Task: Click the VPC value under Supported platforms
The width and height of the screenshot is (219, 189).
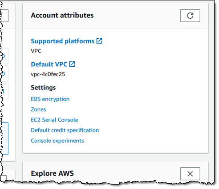Action: pos(36,51)
